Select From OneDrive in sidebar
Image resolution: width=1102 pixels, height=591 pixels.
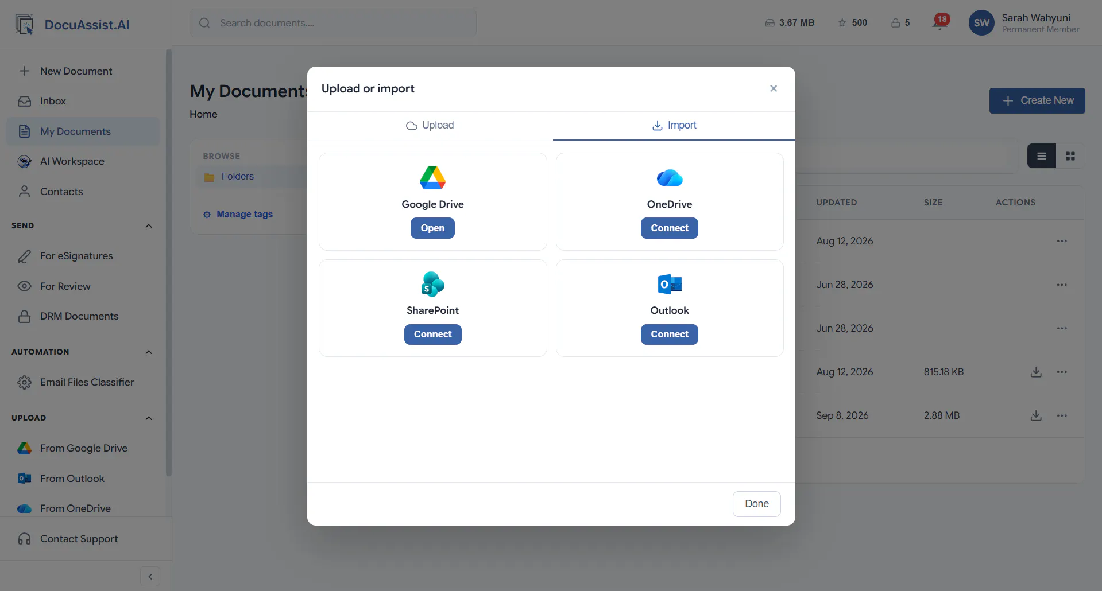click(x=83, y=508)
